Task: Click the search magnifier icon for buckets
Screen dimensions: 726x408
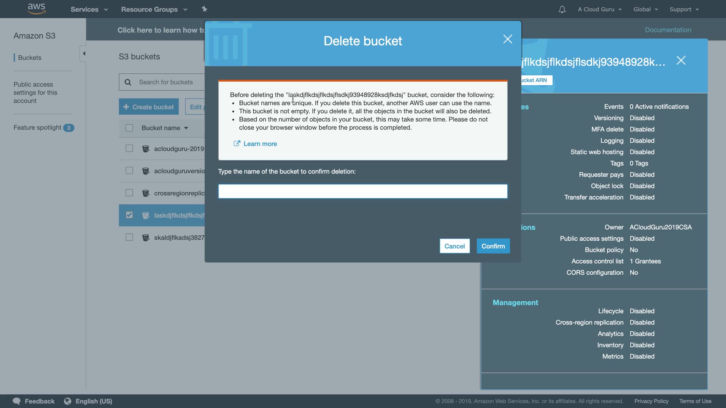Action: point(128,82)
